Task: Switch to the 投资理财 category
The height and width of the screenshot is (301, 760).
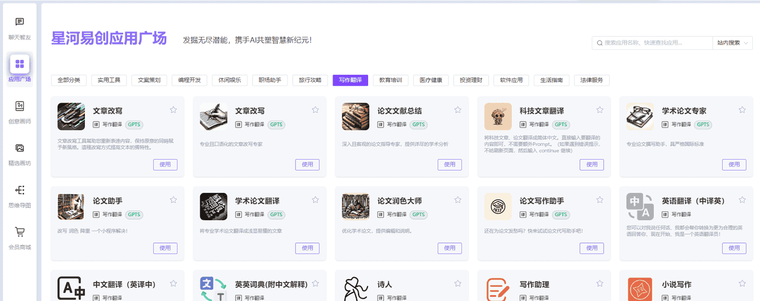Action: 471,80
